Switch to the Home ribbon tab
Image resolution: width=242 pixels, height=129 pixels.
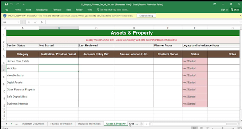17,10
